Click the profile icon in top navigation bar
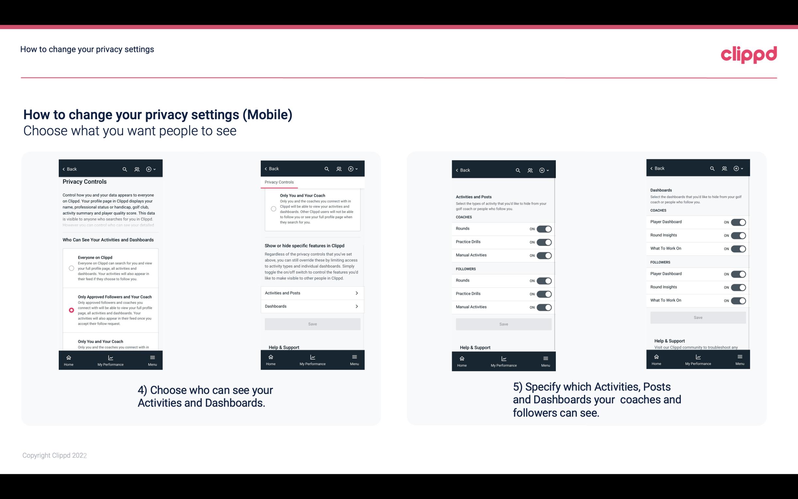The height and width of the screenshot is (499, 798). coord(137,169)
